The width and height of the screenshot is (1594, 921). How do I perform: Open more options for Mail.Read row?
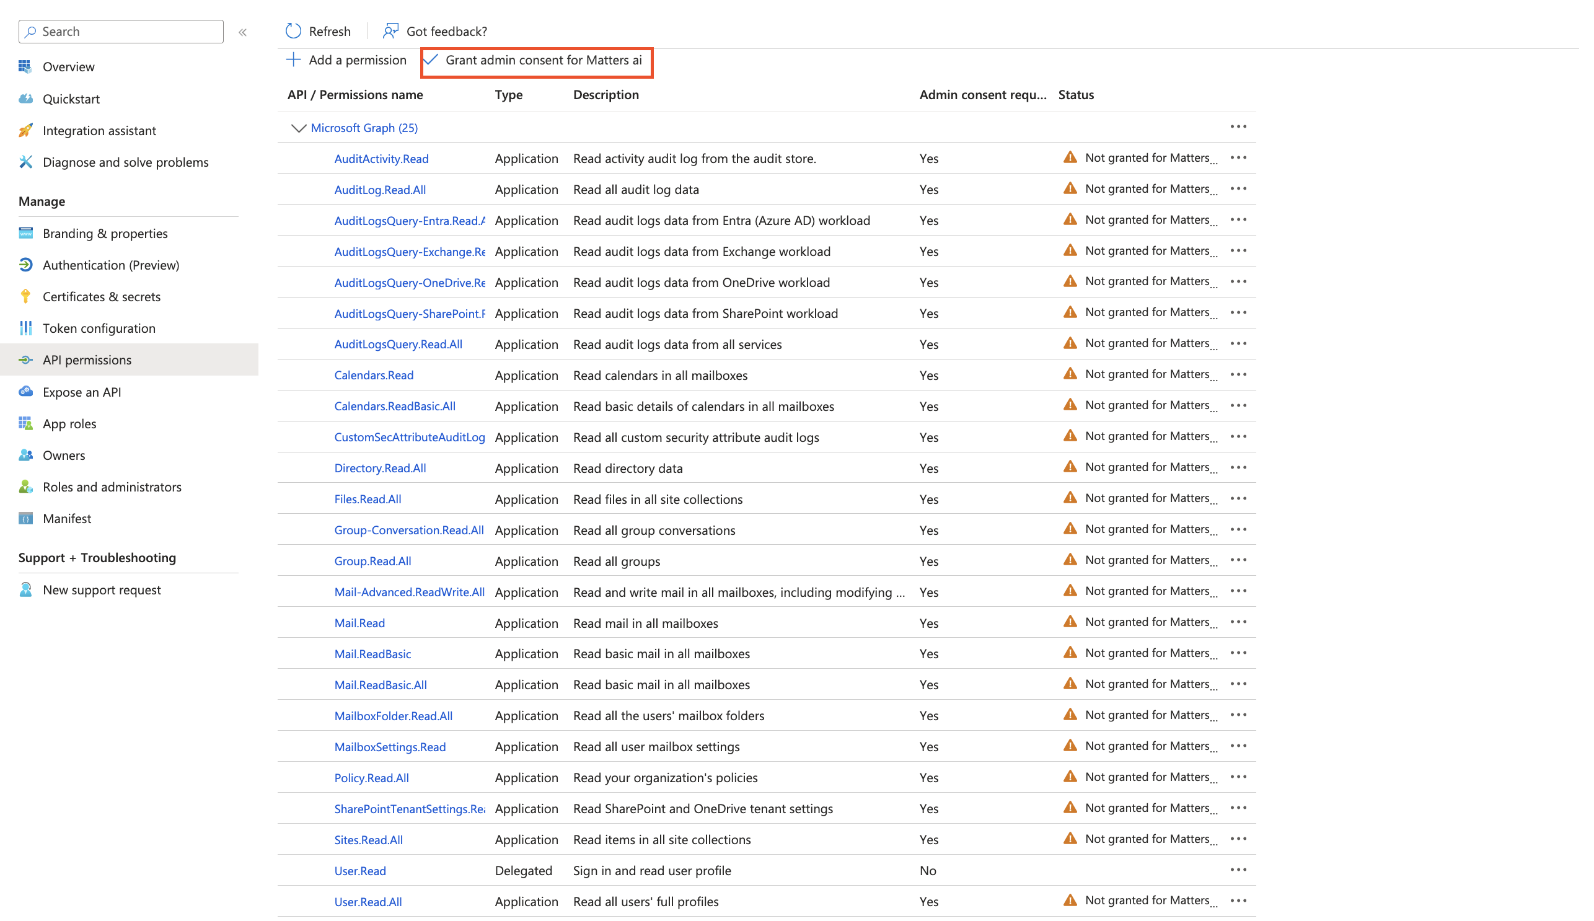(x=1238, y=622)
